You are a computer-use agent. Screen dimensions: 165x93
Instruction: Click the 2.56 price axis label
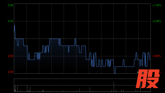point(10,72)
